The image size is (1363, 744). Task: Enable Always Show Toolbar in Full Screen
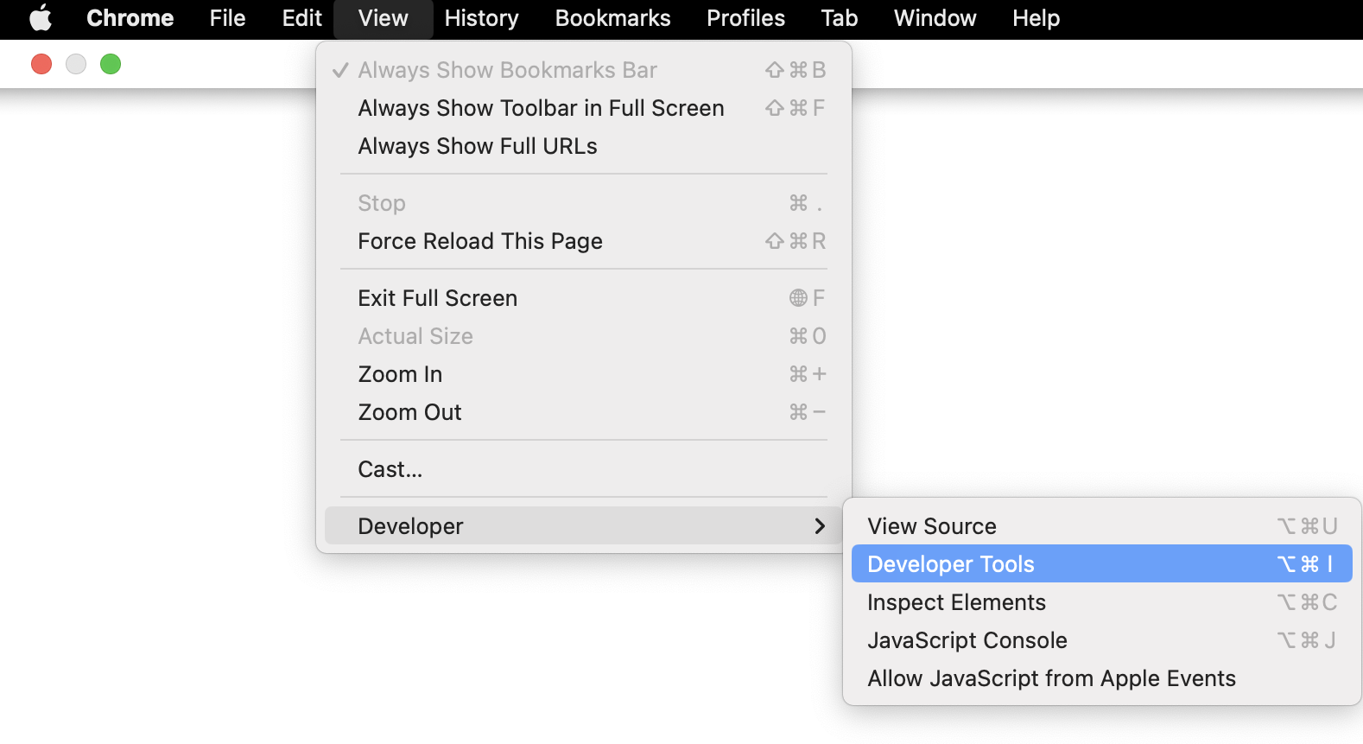583,108
